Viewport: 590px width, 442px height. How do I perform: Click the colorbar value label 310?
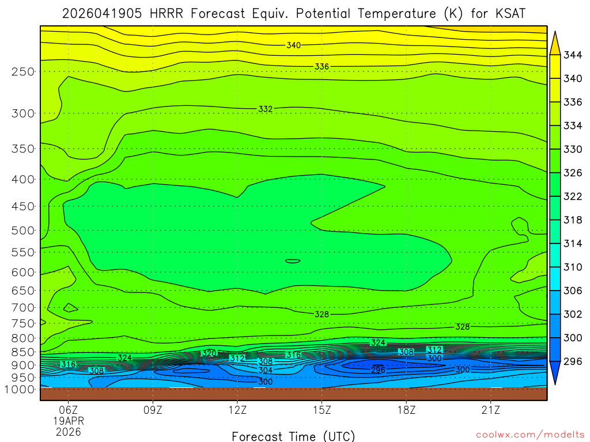[x=573, y=267]
